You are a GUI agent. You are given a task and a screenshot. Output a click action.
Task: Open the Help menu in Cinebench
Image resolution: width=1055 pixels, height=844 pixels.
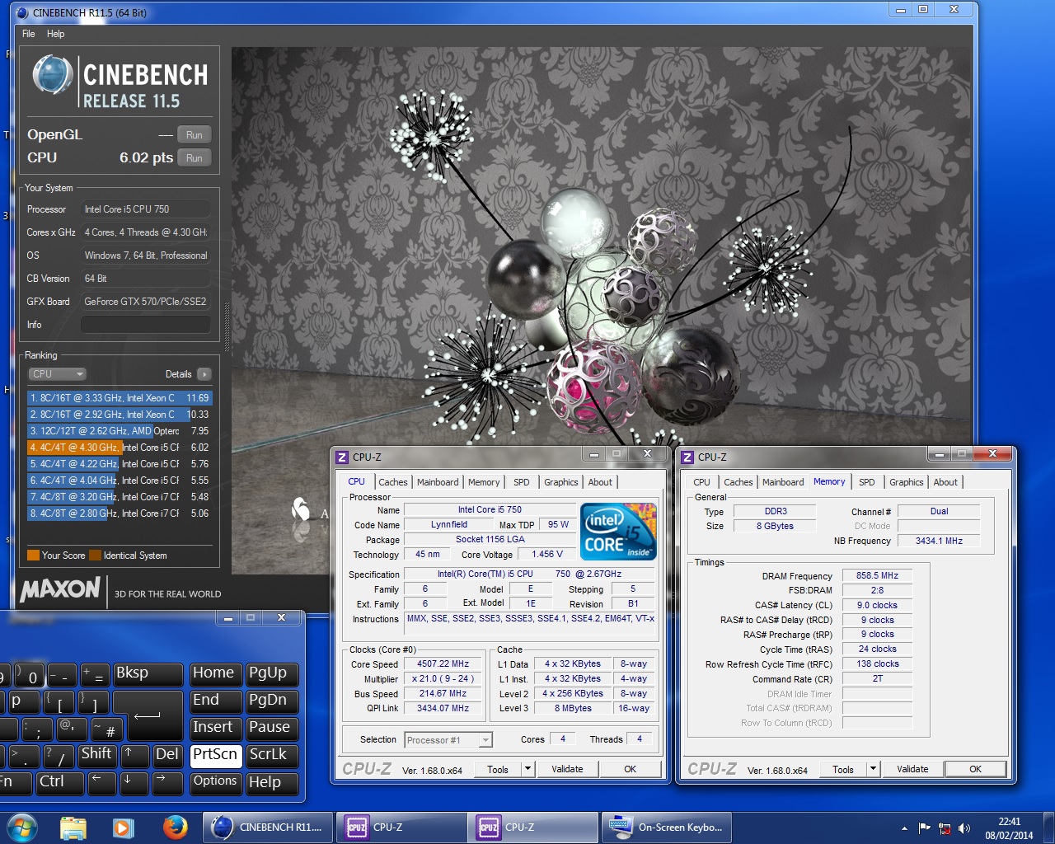point(56,34)
